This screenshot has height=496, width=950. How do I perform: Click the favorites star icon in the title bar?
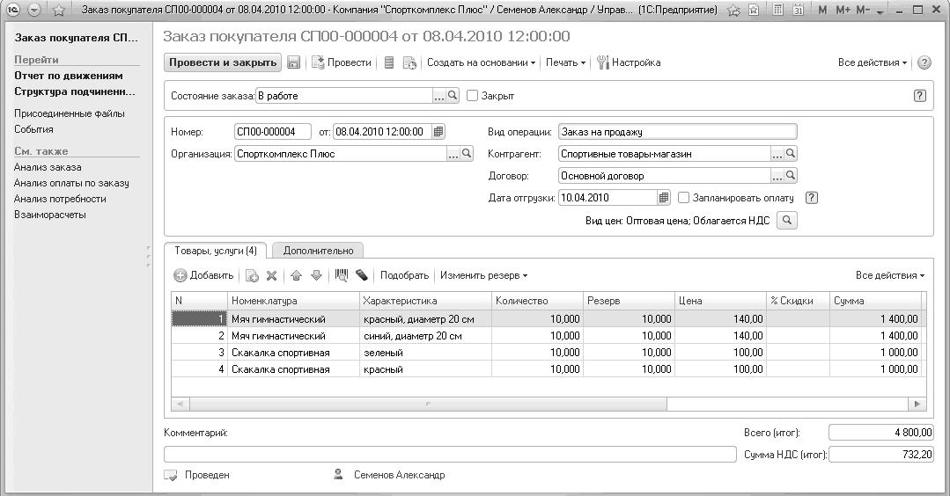[58, 11]
